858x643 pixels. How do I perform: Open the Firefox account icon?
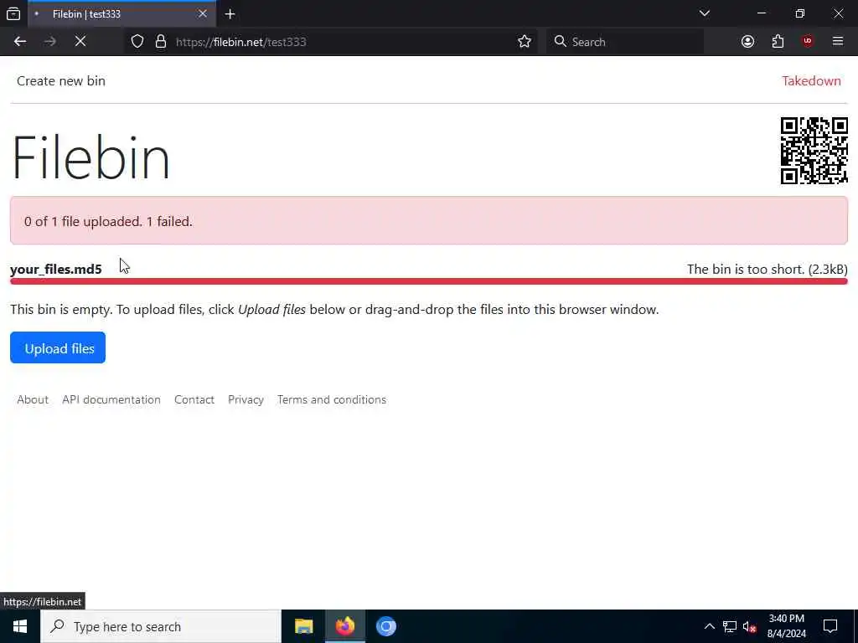pyautogui.click(x=747, y=42)
